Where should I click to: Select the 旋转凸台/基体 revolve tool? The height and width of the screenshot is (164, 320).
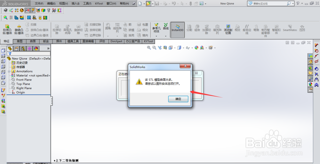tap(19, 29)
